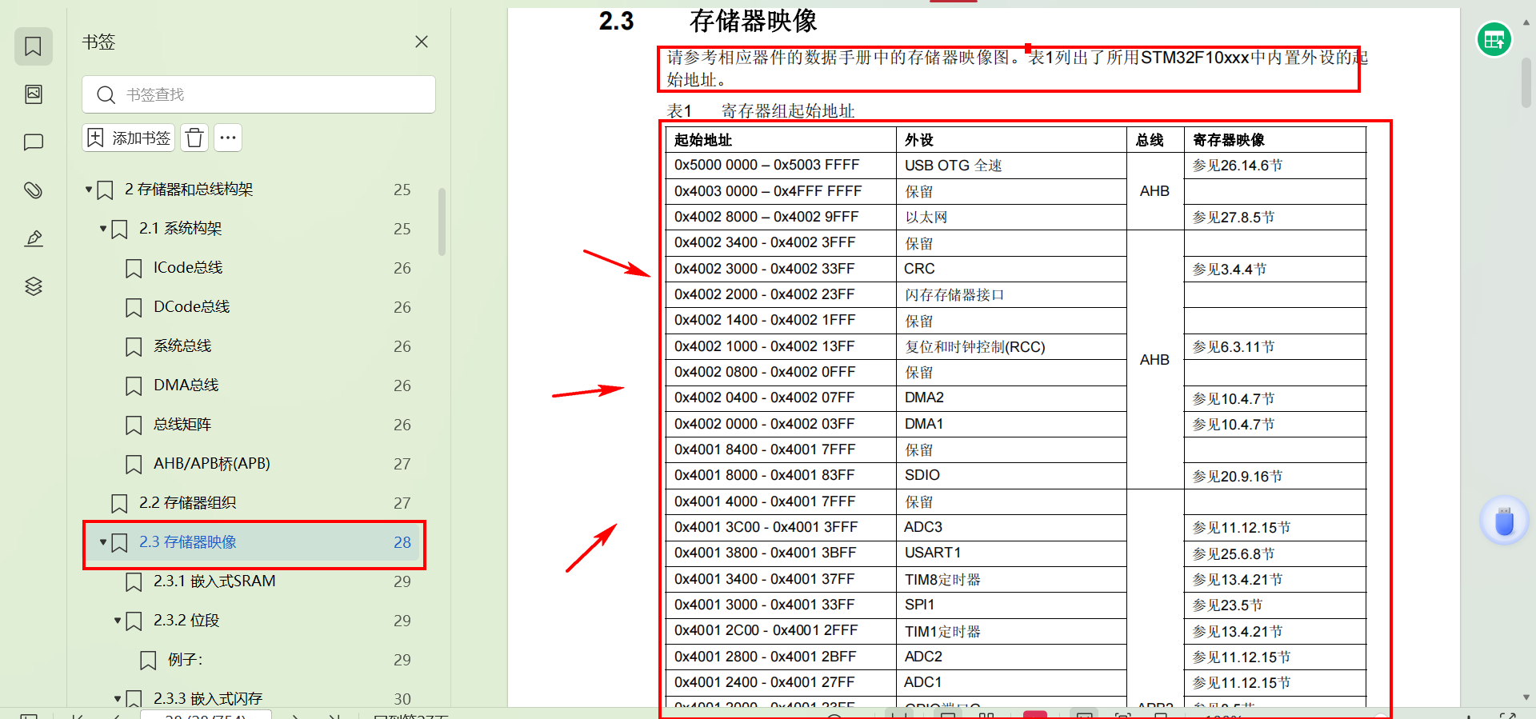
Task: Click the blue floating assistant icon
Action: (x=1504, y=521)
